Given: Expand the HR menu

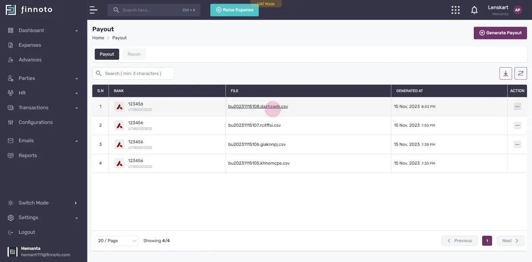Looking at the screenshot, I should point(44,93).
